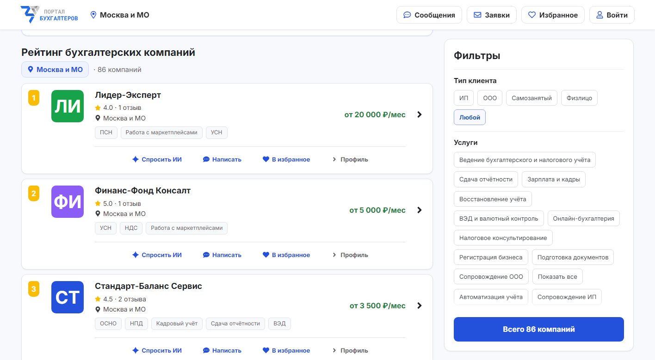Open Сообщения in the header
Viewport: 655px width, 360px height.
click(429, 15)
